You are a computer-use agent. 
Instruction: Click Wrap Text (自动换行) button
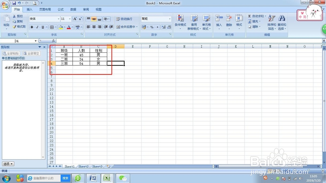[124, 19]
